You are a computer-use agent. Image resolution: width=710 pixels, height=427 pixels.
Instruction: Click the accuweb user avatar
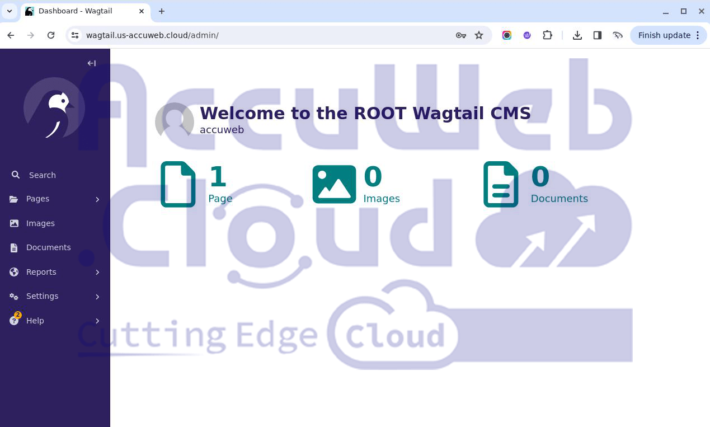(x=175, y=120)
